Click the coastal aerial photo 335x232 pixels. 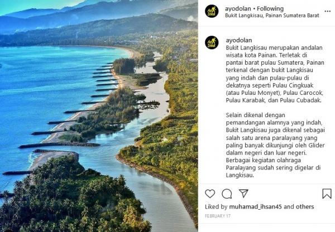point(99,116)
